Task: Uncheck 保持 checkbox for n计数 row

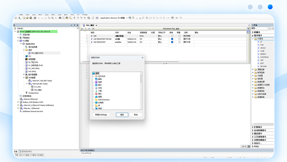Action: pos(172,39)
